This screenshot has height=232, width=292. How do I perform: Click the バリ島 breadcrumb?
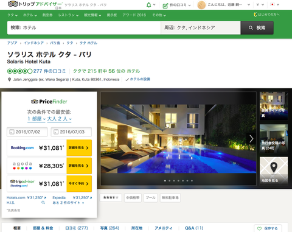tap(55, 43)
